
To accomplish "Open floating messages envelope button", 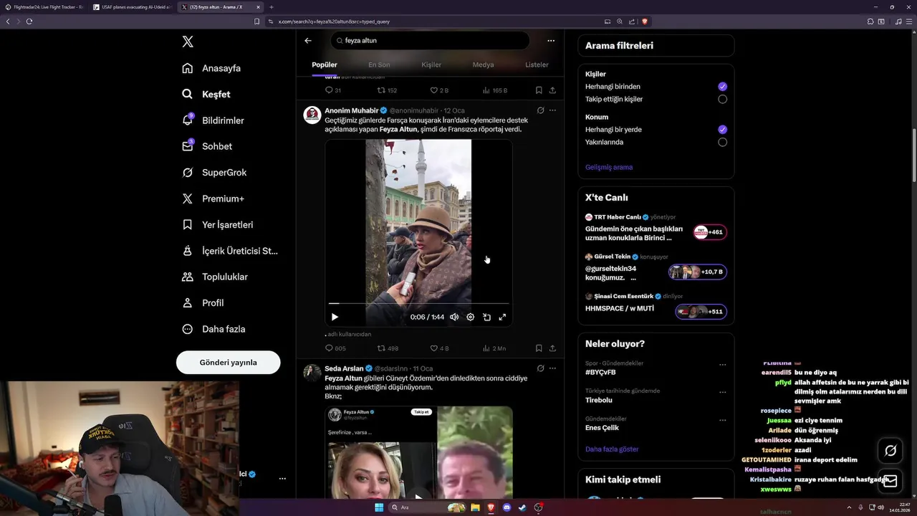I will point(890,482).
